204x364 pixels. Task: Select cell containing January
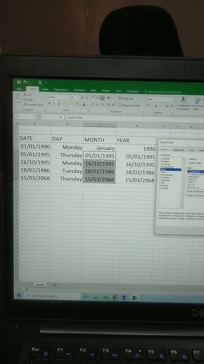(x=100, y=148)
